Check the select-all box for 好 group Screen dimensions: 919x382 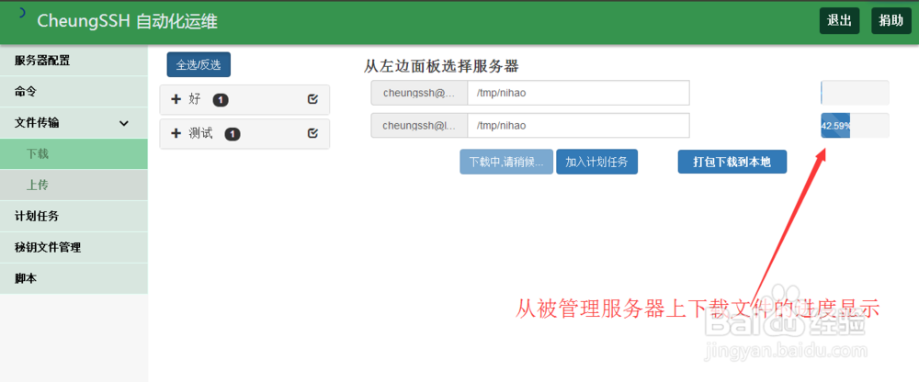pyautogui.click(x=312, y=99)
